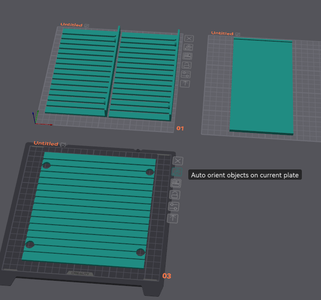Image resolution: width=321 pixels, height=300 pixels.
Task: Remove all objects on plate 03
Action: [x=178, y=161]
